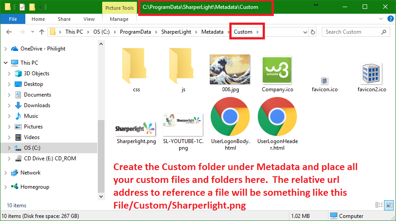Click SharperLight in the breadcrumb

coord(176,32)
